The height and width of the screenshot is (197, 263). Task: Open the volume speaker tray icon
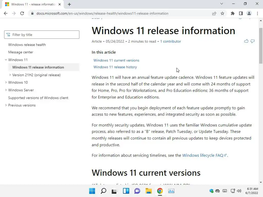point(239,191)
